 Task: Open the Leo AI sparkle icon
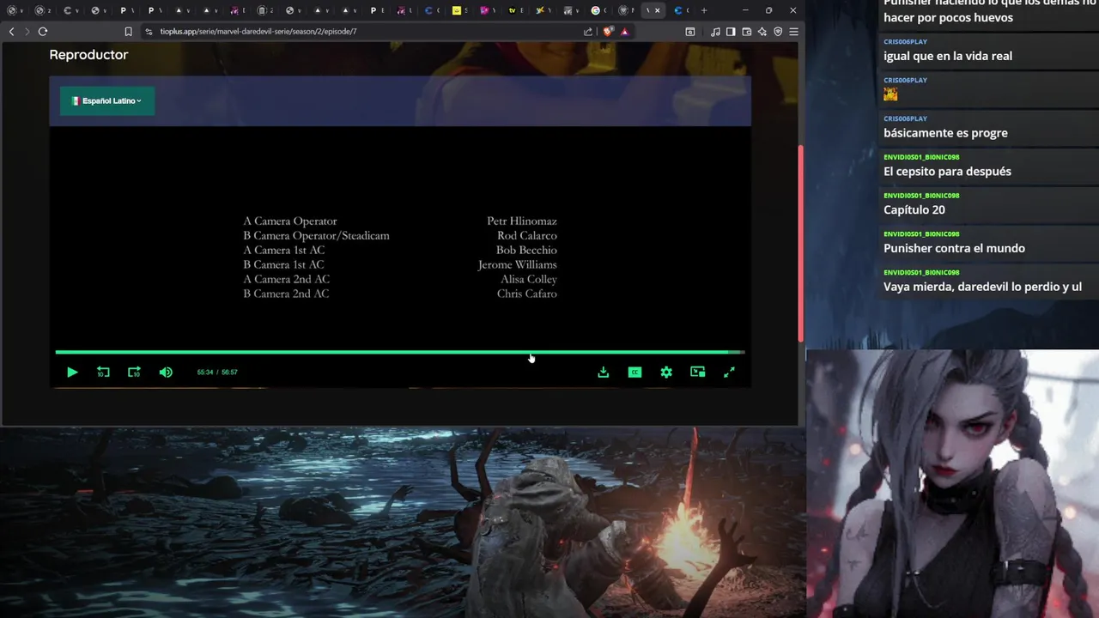click(x=762, y=32)
